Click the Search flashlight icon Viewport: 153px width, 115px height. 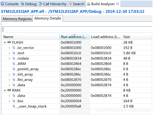tap(70, 4)
